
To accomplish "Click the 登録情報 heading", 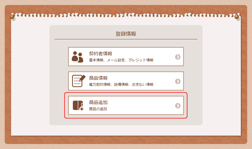I will click(x=126, y=34).
